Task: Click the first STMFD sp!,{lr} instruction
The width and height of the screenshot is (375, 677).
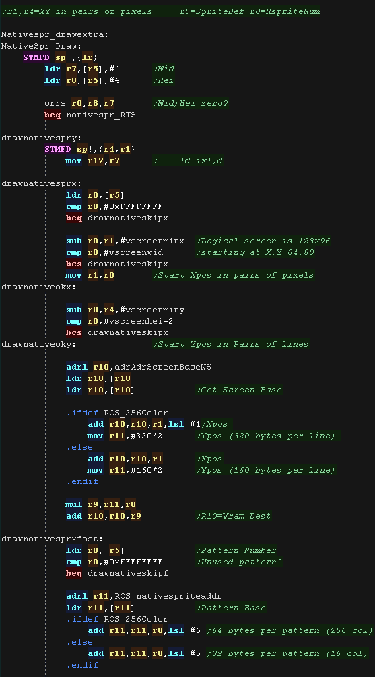Action: pos(61,57)
